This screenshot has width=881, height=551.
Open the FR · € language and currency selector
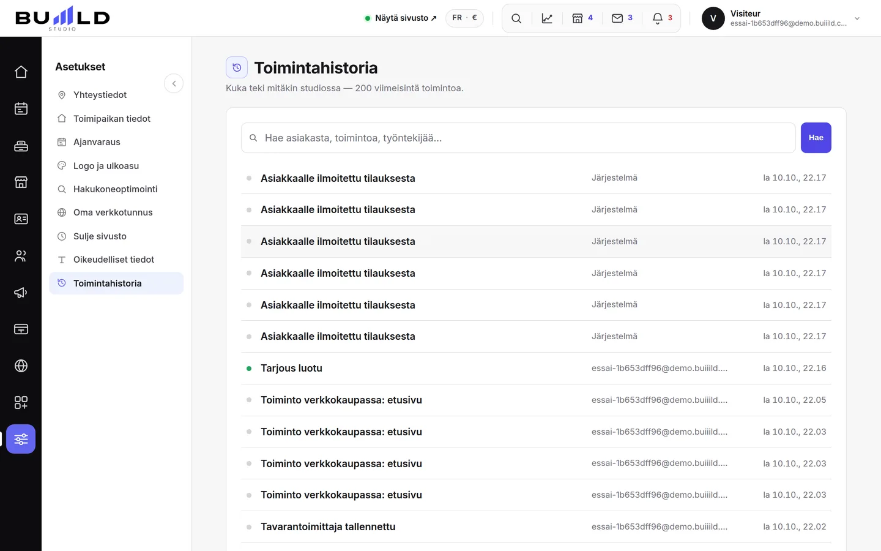click(464, 18)
